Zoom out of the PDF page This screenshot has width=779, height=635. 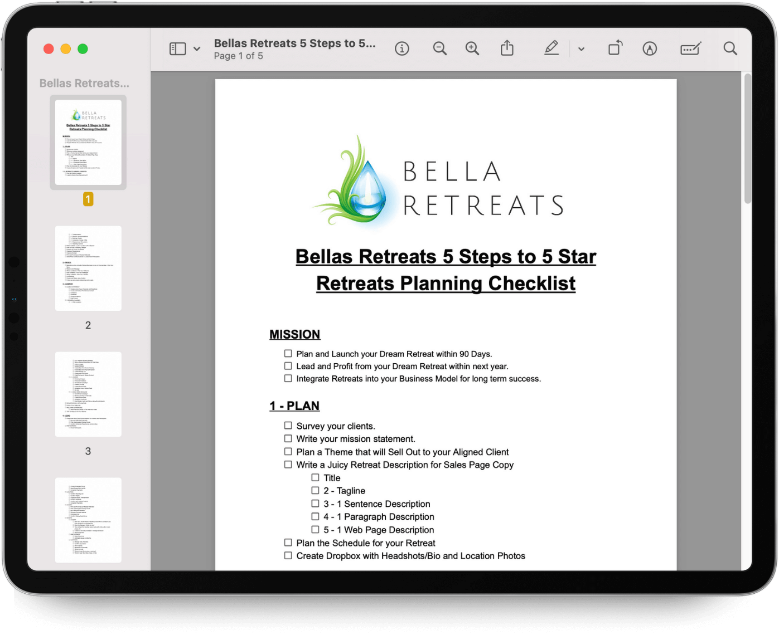click(440, 49)
